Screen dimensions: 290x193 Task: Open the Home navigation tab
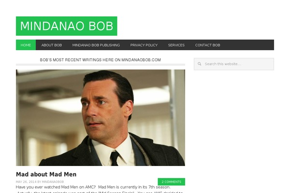26,45
